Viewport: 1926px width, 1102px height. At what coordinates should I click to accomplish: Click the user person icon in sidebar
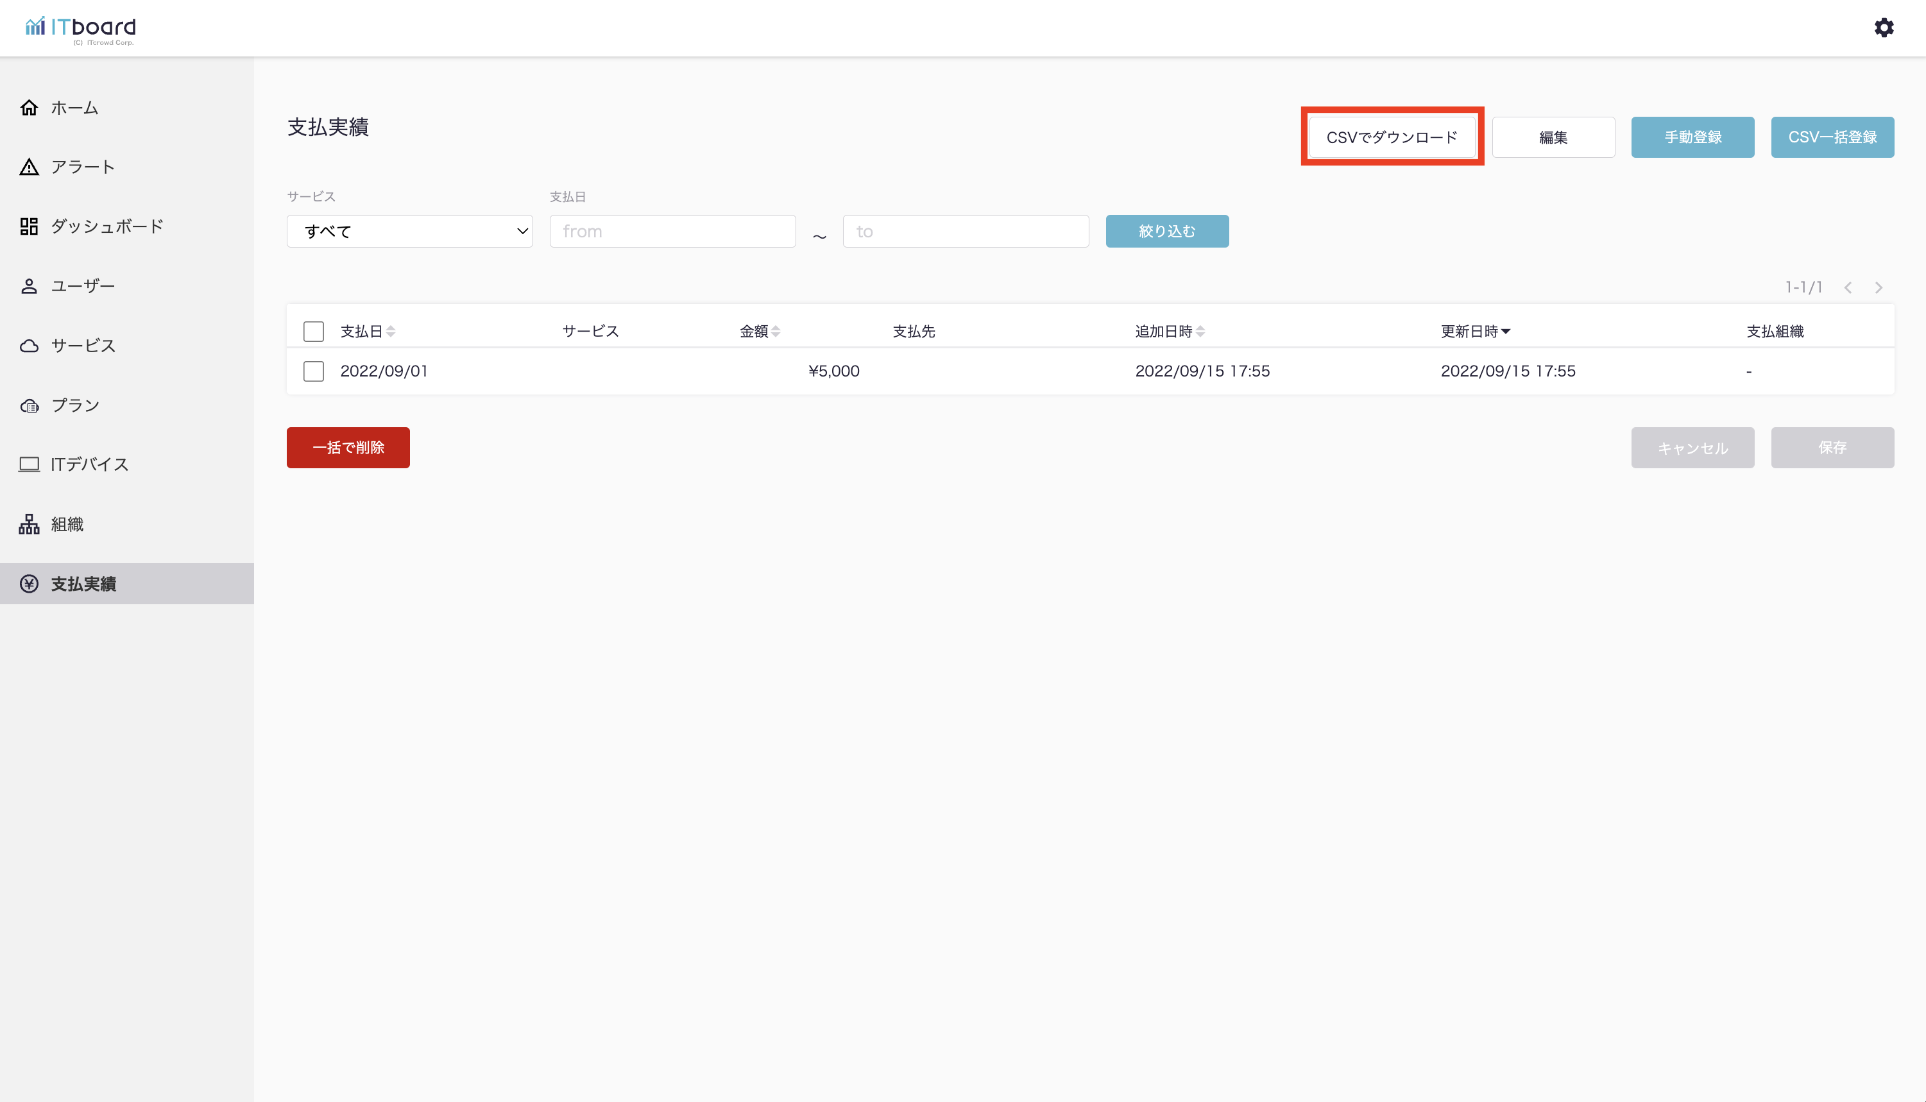29,286
